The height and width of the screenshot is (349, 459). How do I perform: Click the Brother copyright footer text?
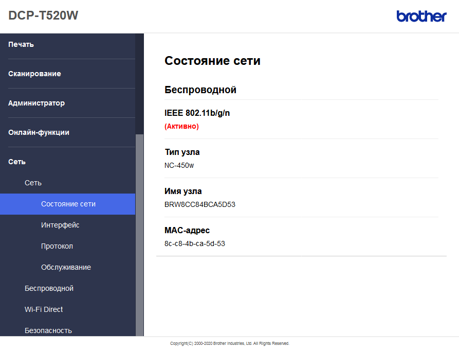[229, 343]
